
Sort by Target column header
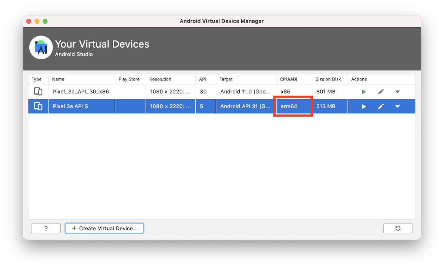(246, 79)
